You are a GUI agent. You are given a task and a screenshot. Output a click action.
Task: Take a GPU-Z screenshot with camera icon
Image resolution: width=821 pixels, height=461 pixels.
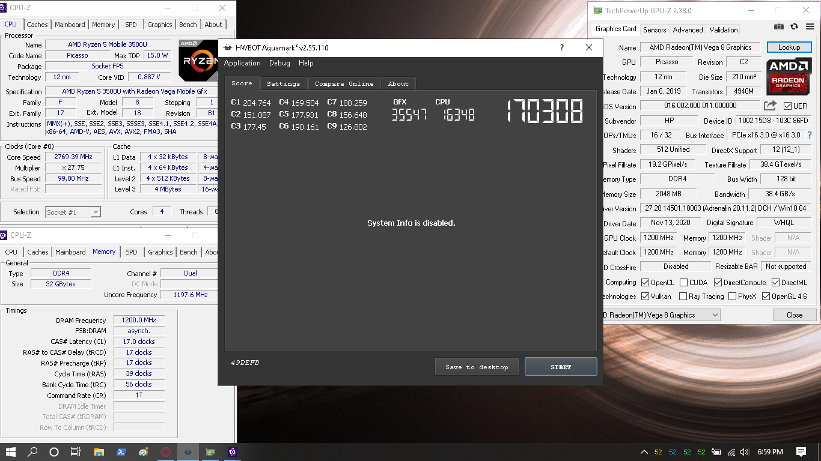[x=779, y=27]
